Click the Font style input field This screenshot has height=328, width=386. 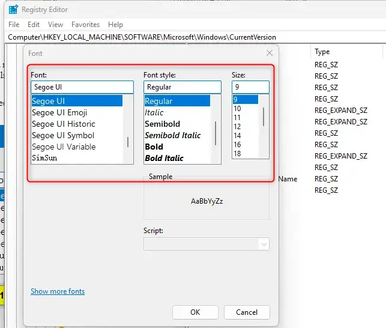point(182,87)
